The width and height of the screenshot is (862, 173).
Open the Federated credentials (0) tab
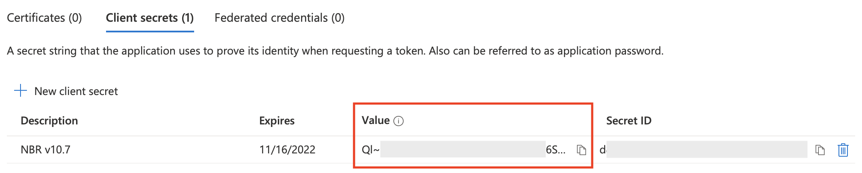tap(279, 18)
